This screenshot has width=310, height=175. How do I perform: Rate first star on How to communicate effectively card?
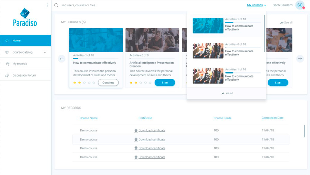(x=75, y=83)
